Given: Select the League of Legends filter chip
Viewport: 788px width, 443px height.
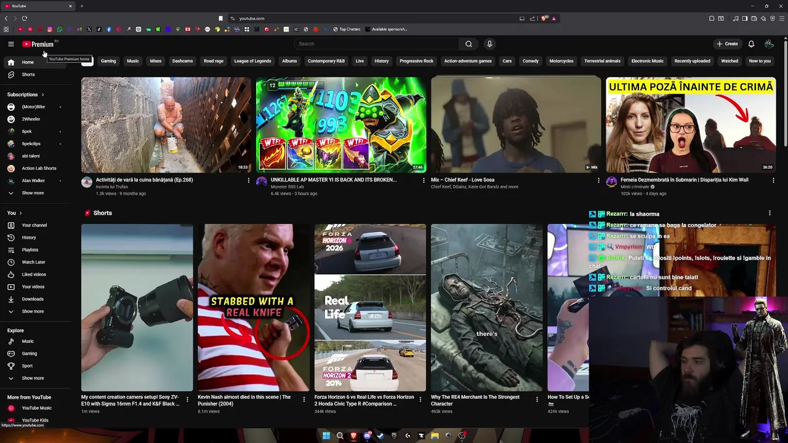Looking at the screenshot, I should point(252,61).
